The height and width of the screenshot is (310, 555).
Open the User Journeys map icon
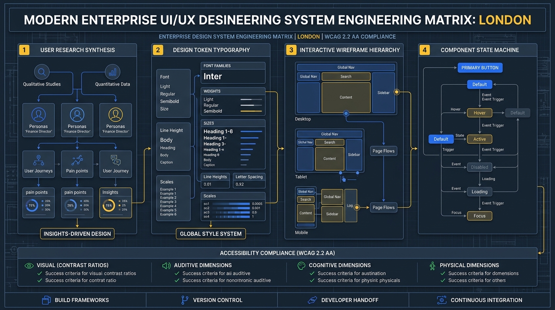pos(38,160)
